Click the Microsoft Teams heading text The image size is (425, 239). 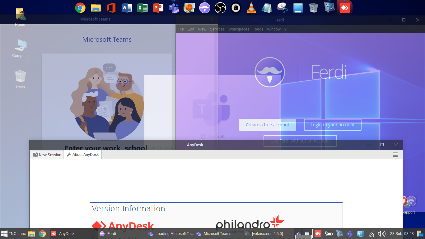pyautogui.click(x=107, y=40)
